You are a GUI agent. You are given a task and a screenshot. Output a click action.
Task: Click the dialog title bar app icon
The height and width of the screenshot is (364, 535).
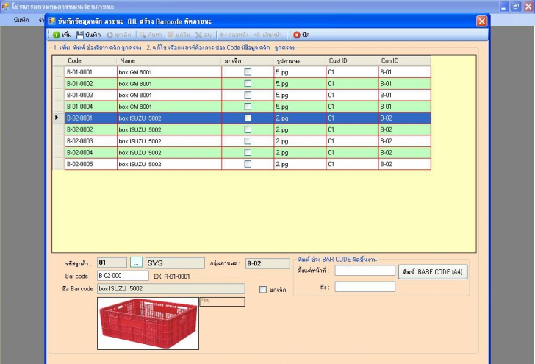click(x=51, y=21)
